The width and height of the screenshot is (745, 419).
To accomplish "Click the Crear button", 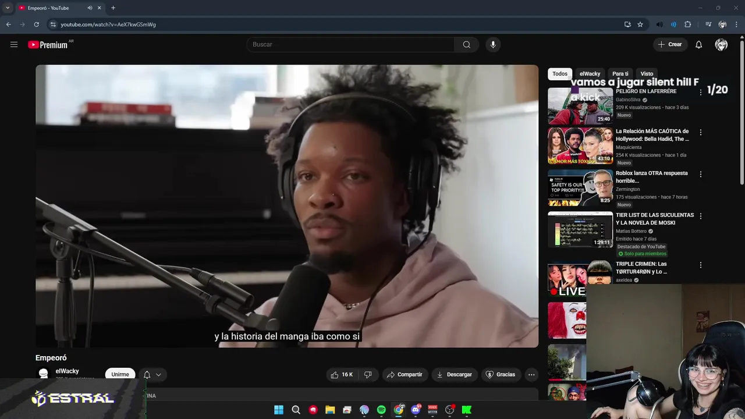I will 670,44.
